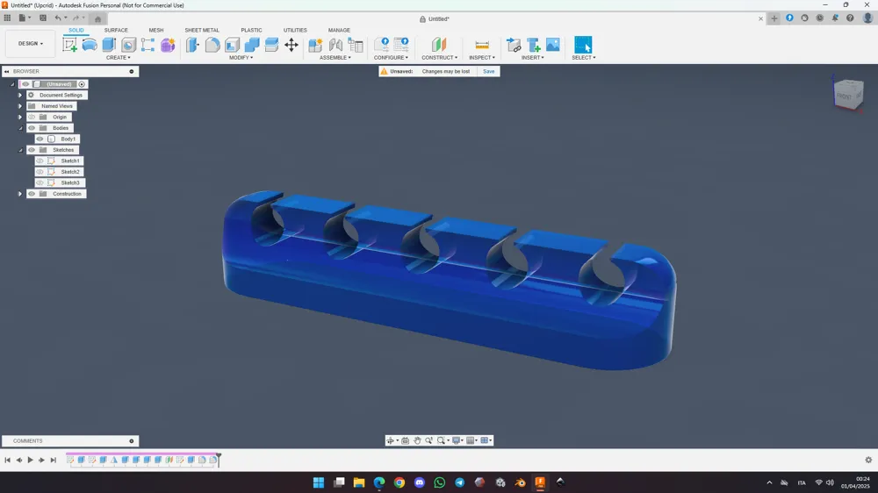Open the Design workspace dropdown
The height and width of the screenshot is (493, 878).
[30, 44]
